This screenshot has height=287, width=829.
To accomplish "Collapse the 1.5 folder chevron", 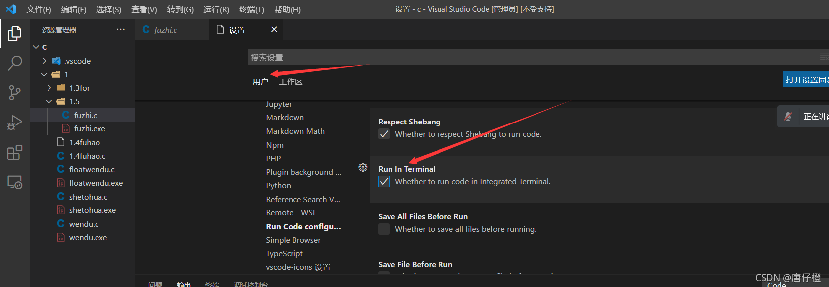I will pyautogui.click(x=49, y=101).
